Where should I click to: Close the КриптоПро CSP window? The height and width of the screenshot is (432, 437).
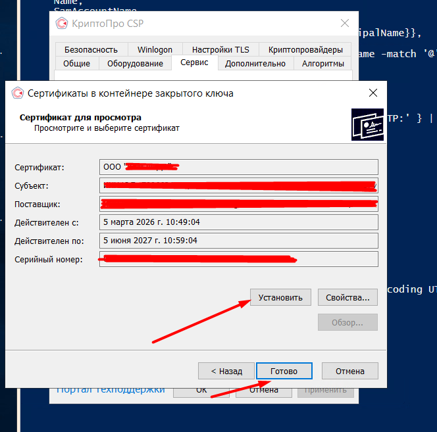pyautogui.click(x=344, y=24)
